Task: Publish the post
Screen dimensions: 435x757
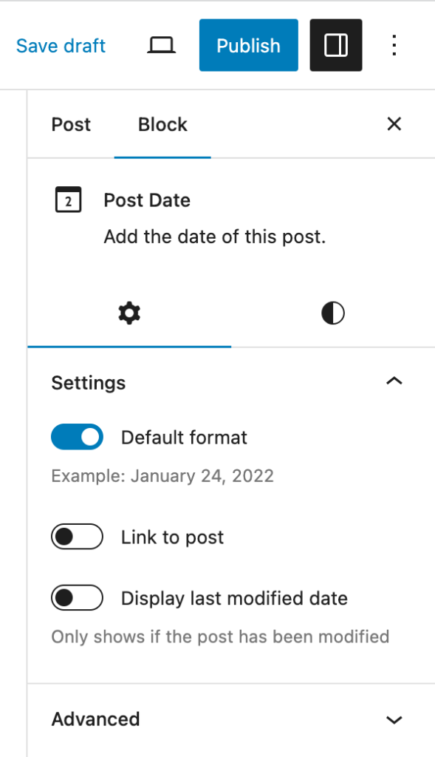Action: [x=248, y=45]
